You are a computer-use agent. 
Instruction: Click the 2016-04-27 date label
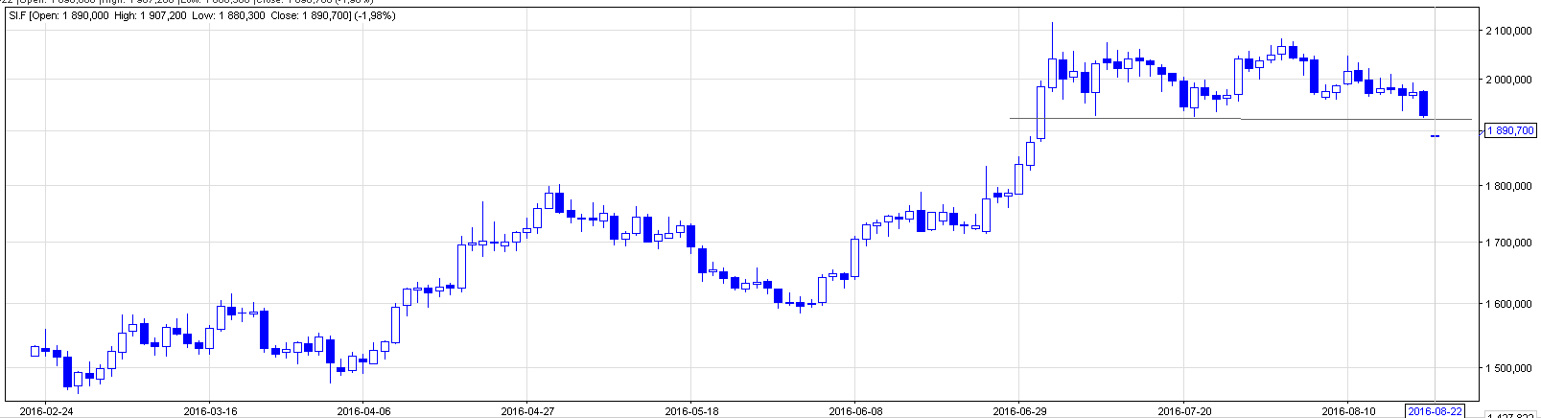[x=527, y=411]
